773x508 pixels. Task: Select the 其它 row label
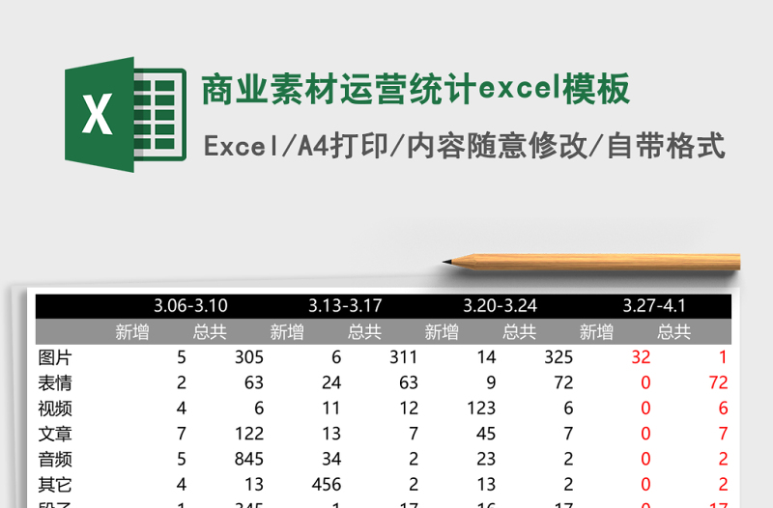point(55,485)
